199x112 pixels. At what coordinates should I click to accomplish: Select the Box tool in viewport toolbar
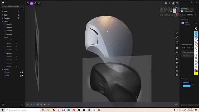177,71
